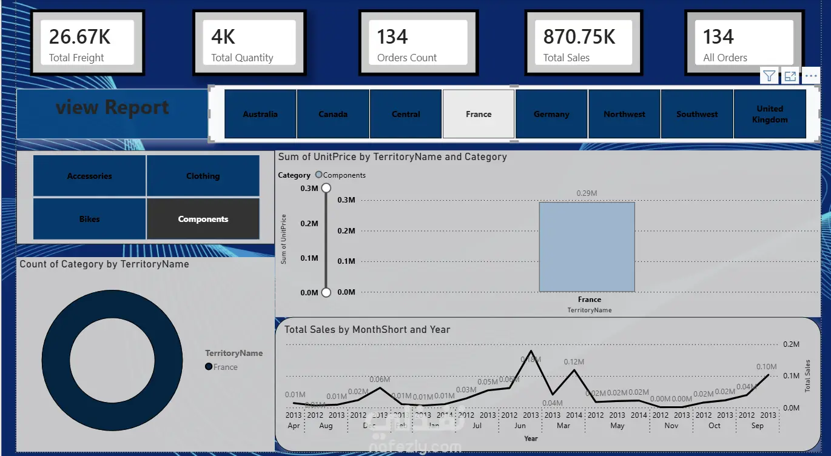The height and width of the screenshot is (456, 831).
Task: Click the France bar in UnitPrice chart
Action: 587,247
